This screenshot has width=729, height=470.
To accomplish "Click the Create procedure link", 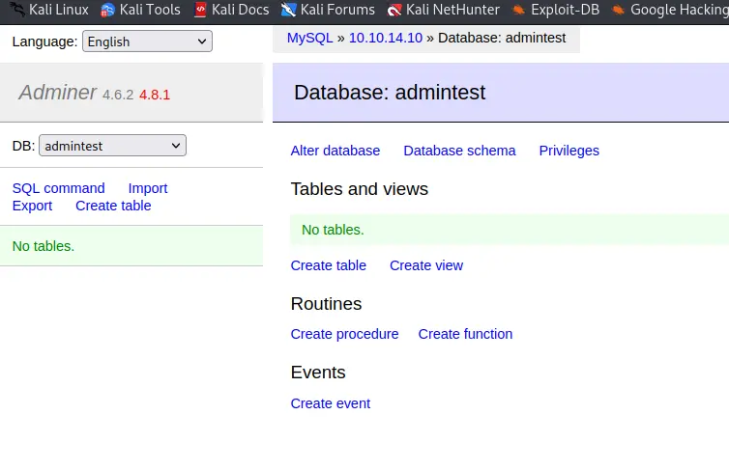I will point(344,334).
